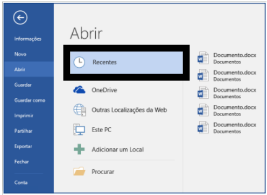Click Adicionar um Local label
267x195 pixels.
(118, 149)
